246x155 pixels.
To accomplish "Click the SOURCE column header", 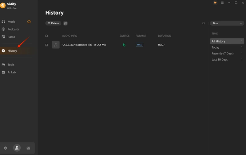I will 125,36.
